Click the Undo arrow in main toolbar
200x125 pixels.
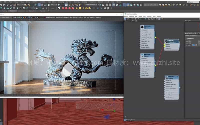click(1, 5)
